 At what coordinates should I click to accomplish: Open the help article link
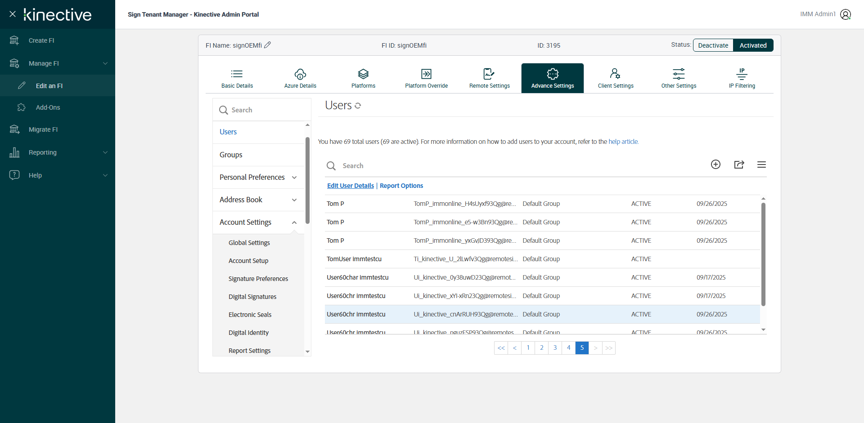(x=623, y=142)
